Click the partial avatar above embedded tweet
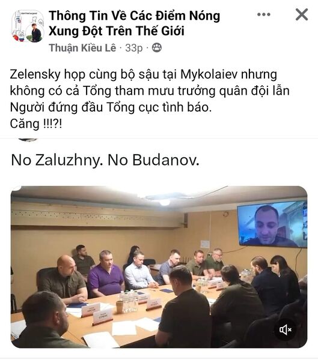 click(28, 140)
